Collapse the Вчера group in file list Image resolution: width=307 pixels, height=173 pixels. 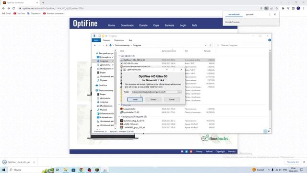point(119,105)
